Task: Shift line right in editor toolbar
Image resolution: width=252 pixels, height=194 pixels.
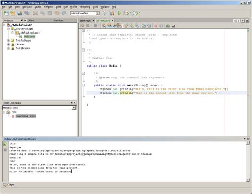Action: [149, 26]
